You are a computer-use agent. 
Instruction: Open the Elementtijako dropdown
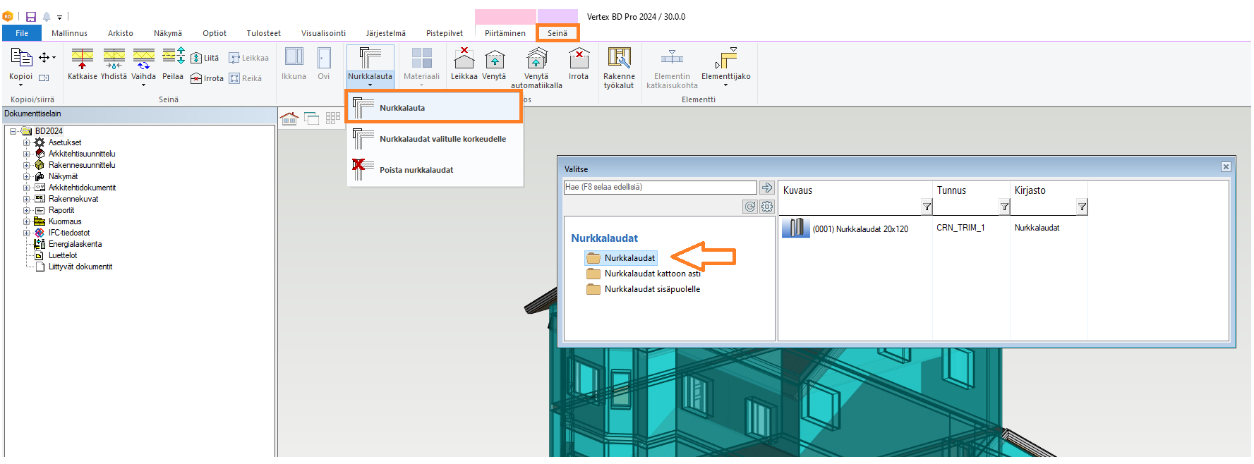(725, 85)
